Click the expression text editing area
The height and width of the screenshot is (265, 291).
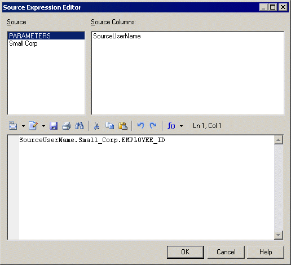coord(147,187)
